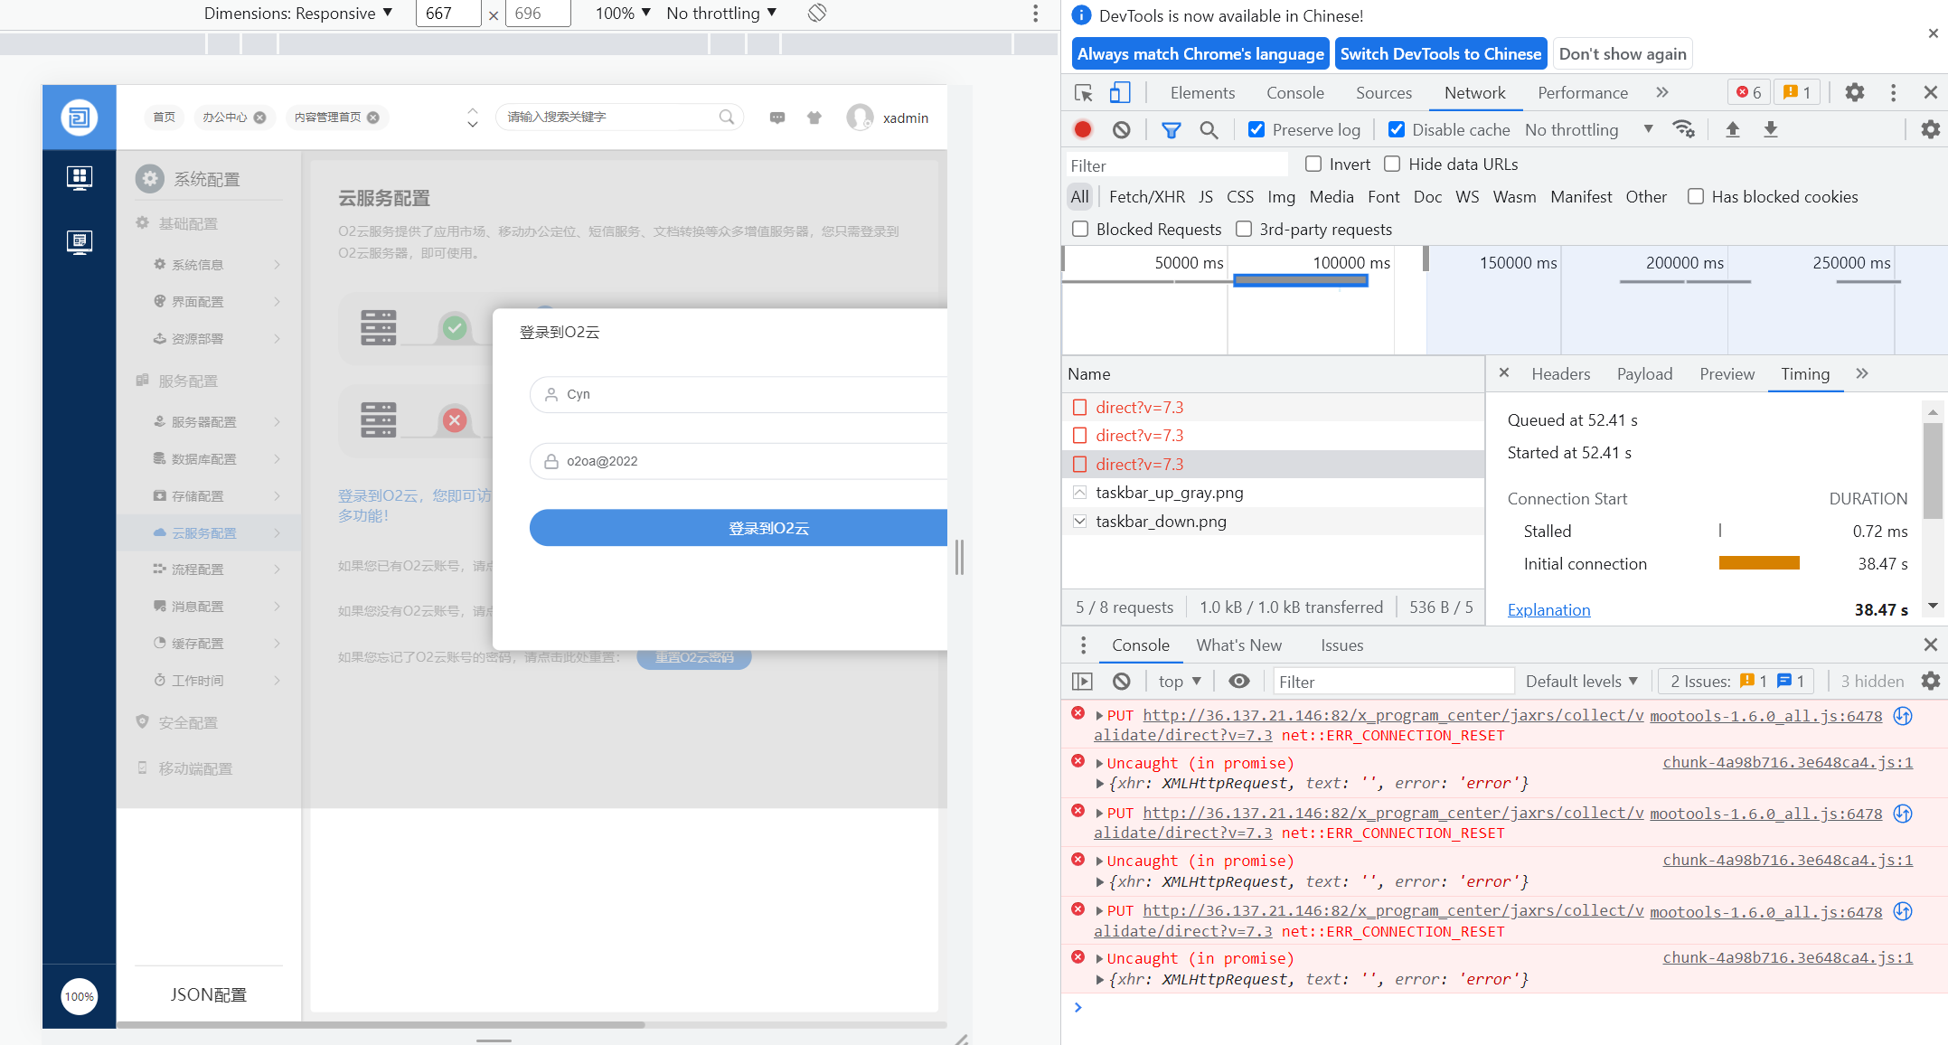Click inspect element picker icon
The image size is (1948, 1045).
(1083, 92)
